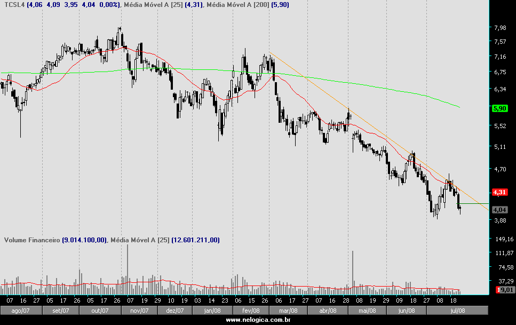Click the 111,87 volume axis label
516x325 pixels.
tap(504, 253)
